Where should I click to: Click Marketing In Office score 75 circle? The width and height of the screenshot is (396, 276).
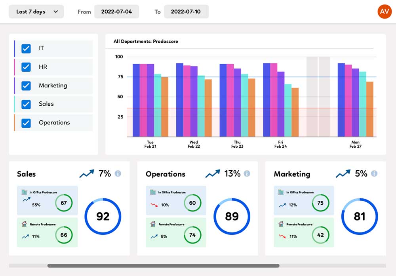[320, 203]
